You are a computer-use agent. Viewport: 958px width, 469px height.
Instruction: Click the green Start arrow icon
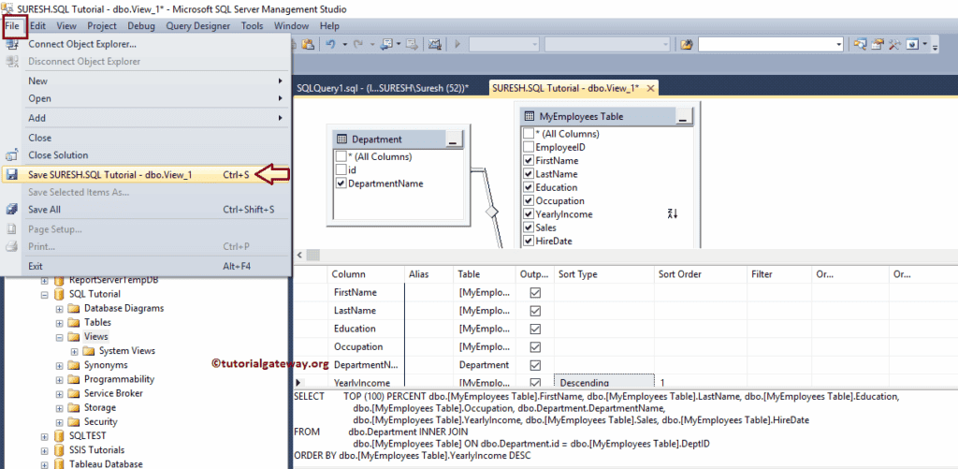coord(457,44)
